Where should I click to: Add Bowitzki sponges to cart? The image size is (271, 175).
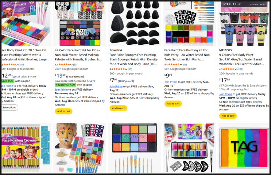(x=119, y=108)
